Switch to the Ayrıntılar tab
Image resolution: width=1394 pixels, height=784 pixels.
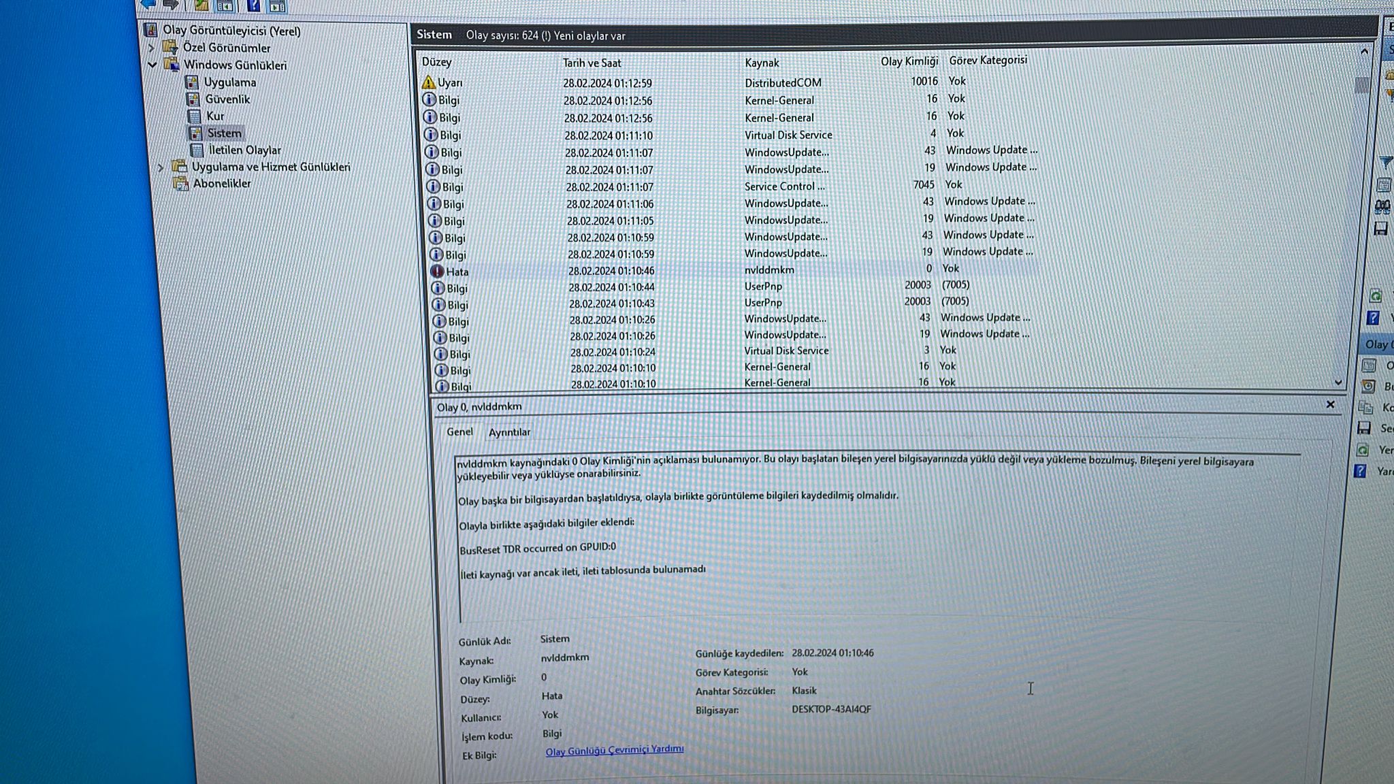pyautogui.click(x=509, y=432)
